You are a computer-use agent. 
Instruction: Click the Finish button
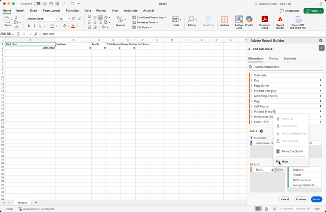[316, 199]
